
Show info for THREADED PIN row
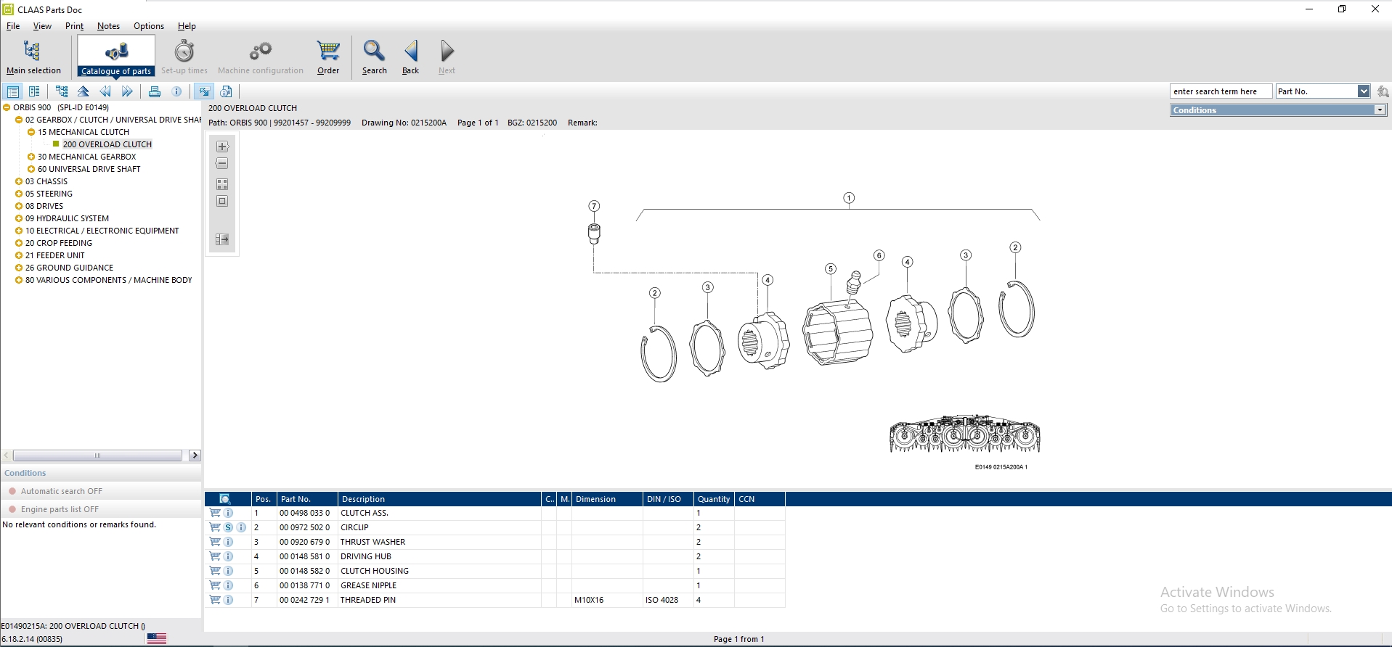[228, 600]
